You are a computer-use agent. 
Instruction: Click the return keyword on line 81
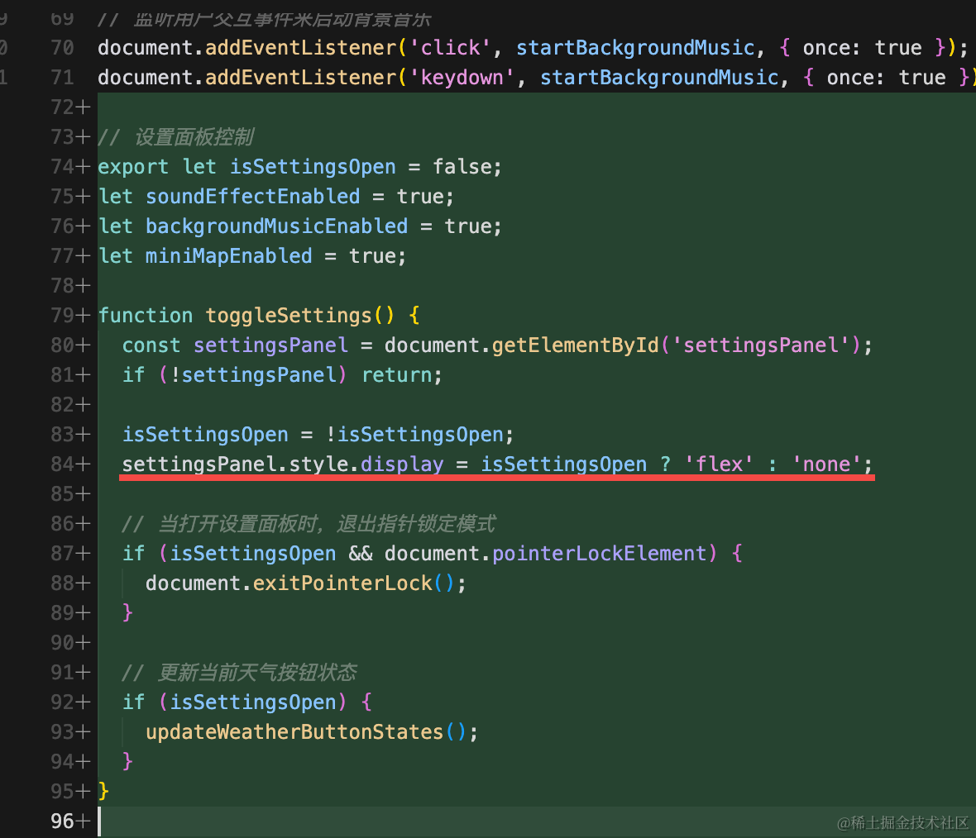pyautogui.click(x=396, y=375)
